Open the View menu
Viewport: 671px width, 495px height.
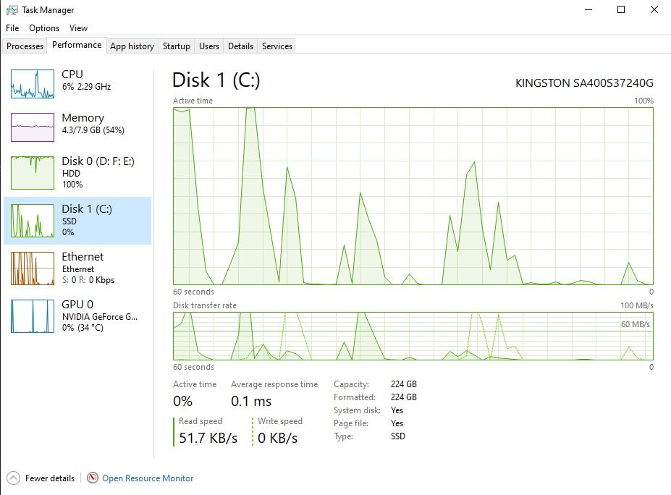[78, 27]
